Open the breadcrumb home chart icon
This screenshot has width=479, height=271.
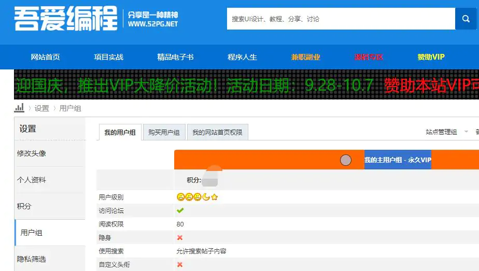[x=19, y=108]
